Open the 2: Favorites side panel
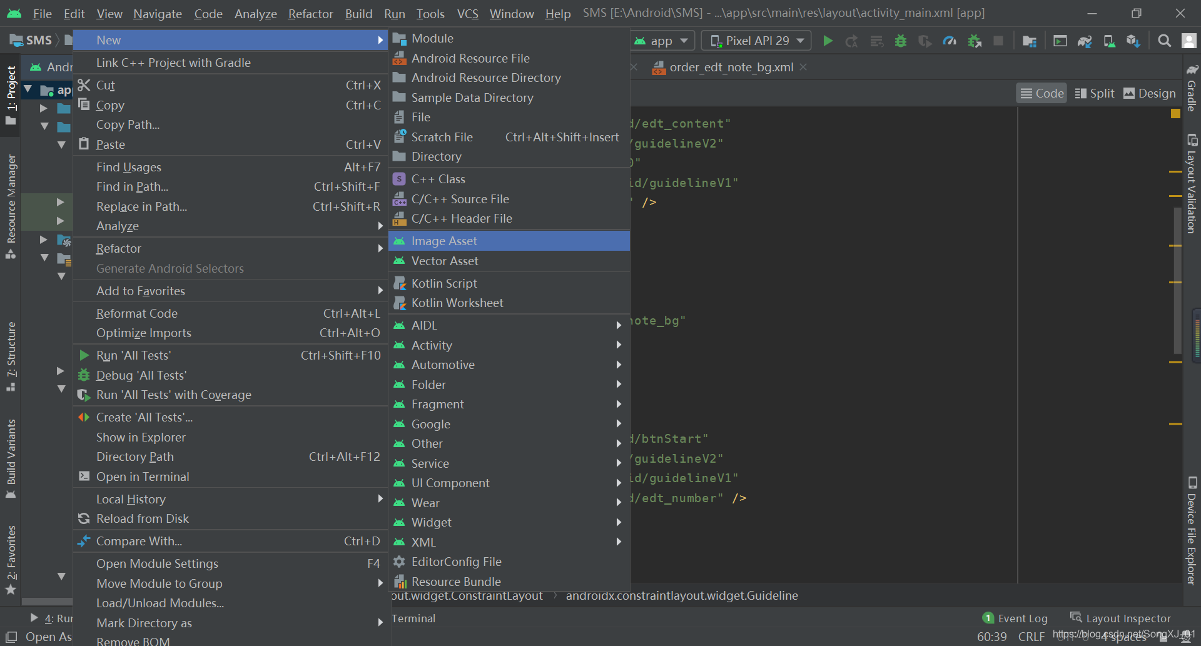1201x646 pixels. click(11, 560)
